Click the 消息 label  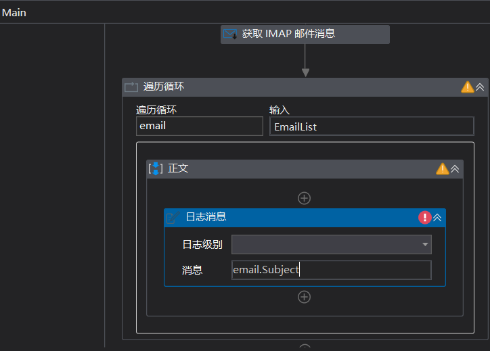coord(192,270)
